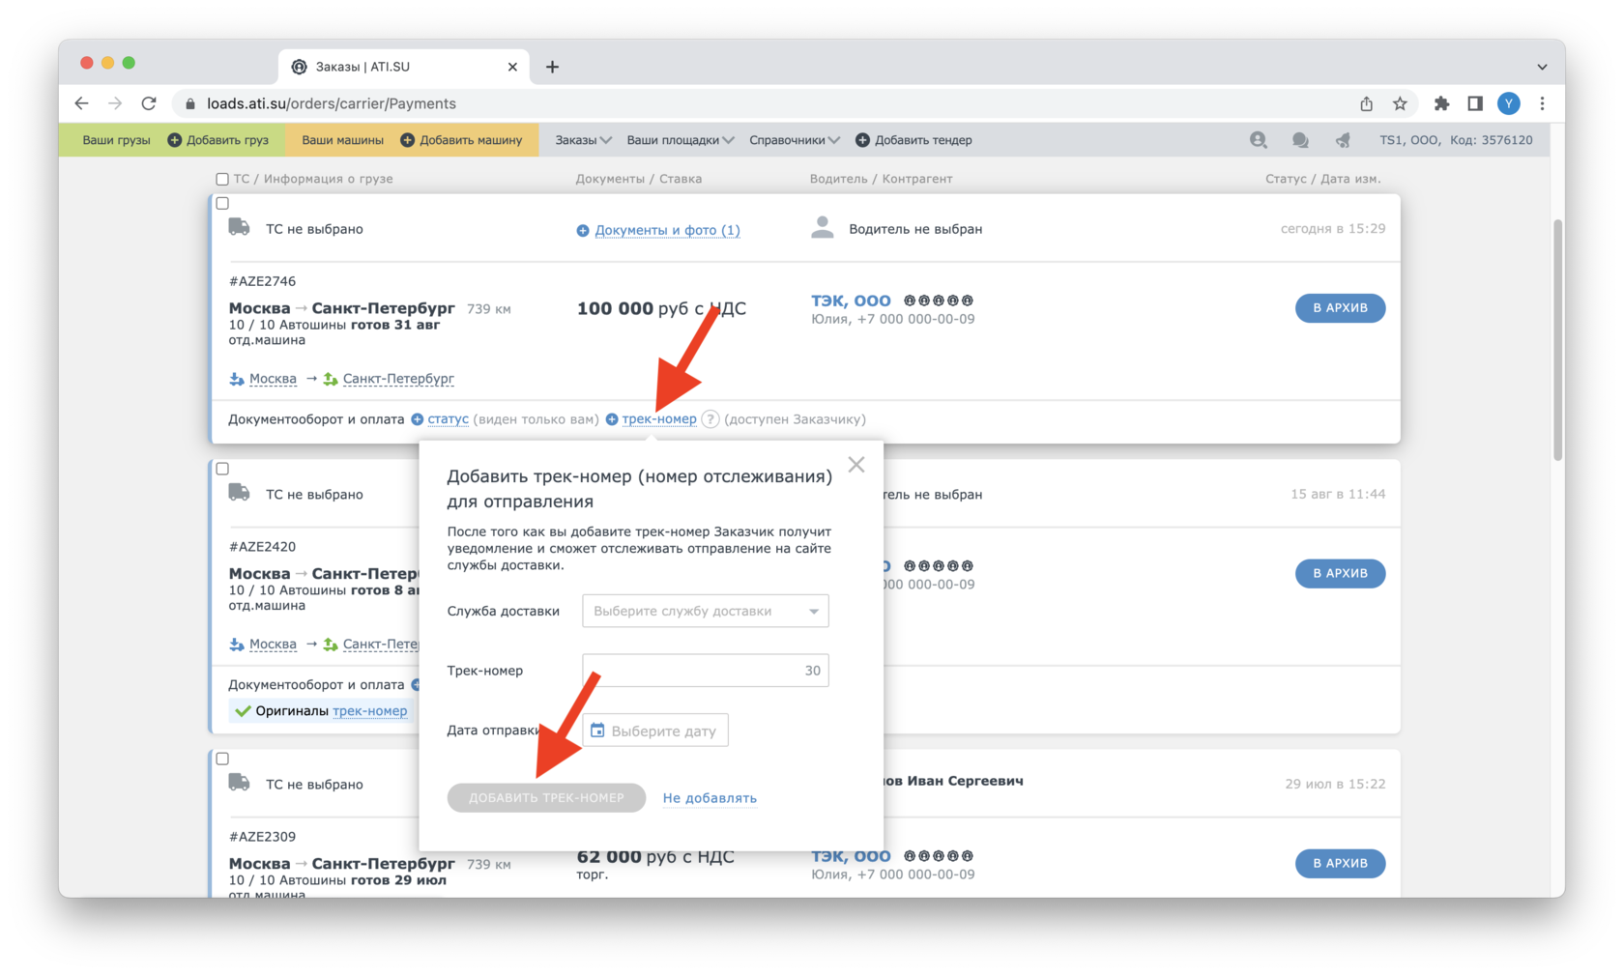Open the Chrome profile avatar Y
Viewport: 1624px width, 975px height.
1508,103
